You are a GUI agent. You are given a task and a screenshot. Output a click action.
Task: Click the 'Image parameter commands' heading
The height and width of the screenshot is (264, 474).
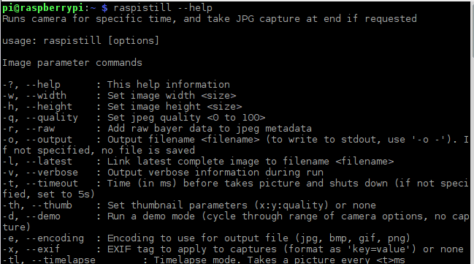[72, 63]
